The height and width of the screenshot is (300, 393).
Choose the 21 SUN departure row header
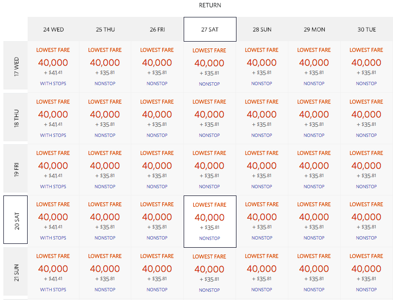16,272
